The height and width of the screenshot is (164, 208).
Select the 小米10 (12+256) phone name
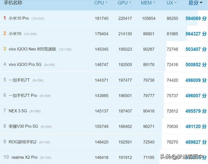[16, 34]
